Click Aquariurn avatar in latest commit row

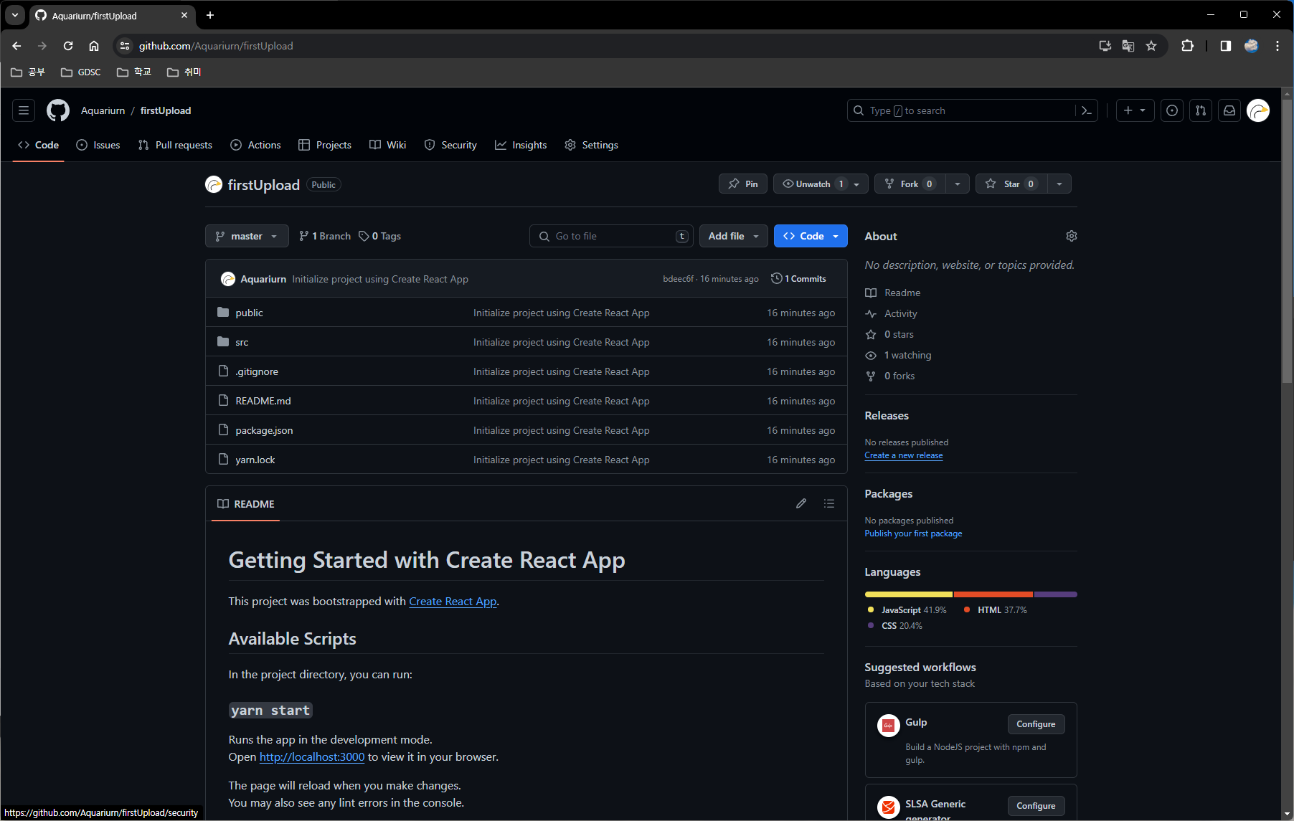(x=228, y=279)
